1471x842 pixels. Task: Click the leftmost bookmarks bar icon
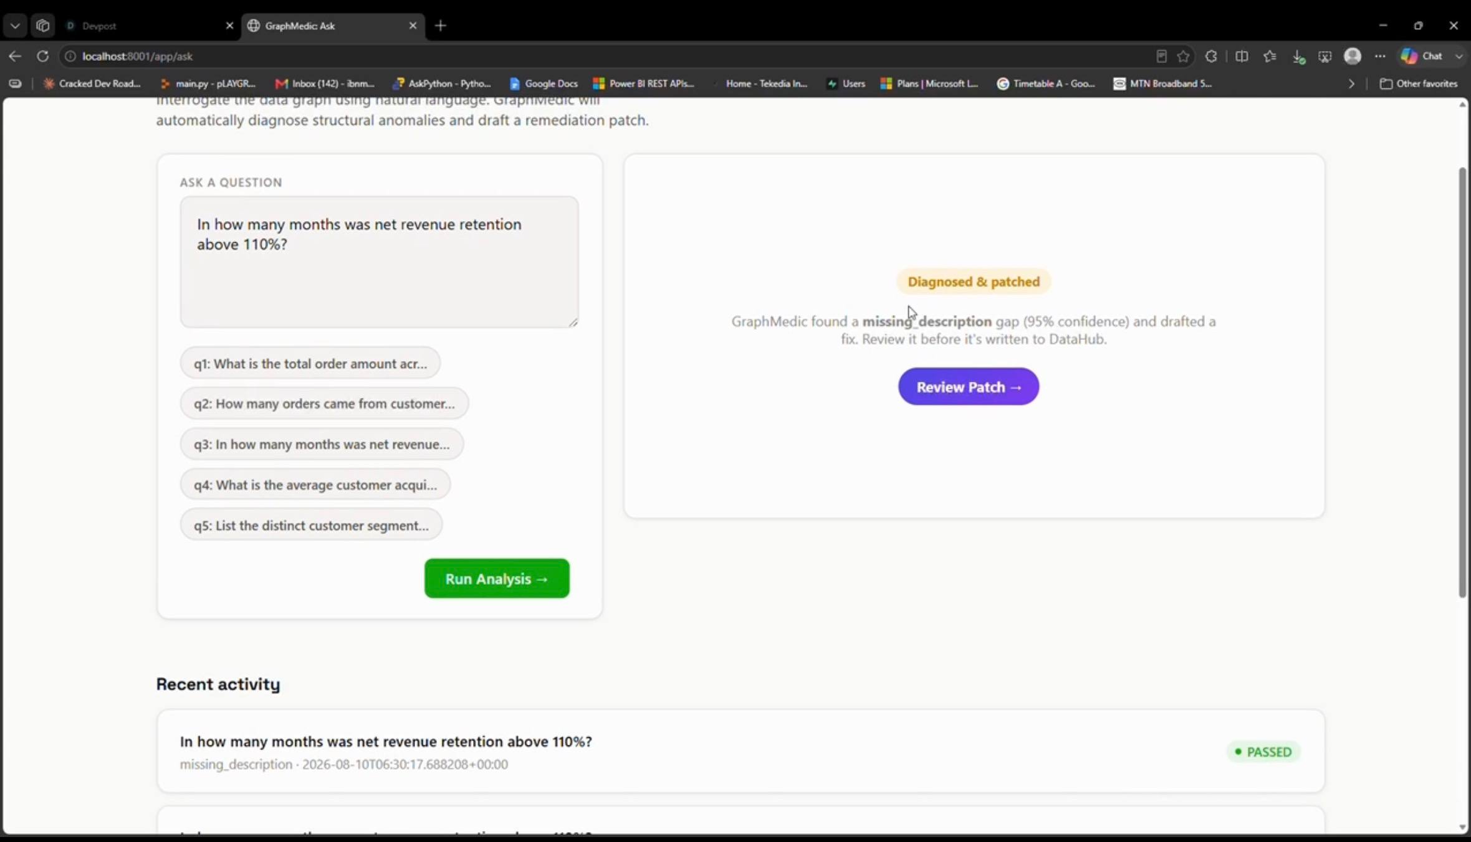[x=15, y=83]
